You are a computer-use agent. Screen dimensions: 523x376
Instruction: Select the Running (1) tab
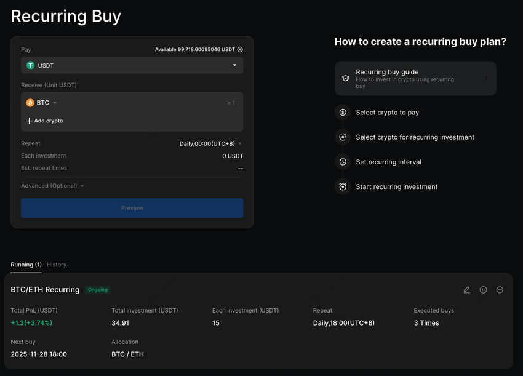(x=26, y=265)
